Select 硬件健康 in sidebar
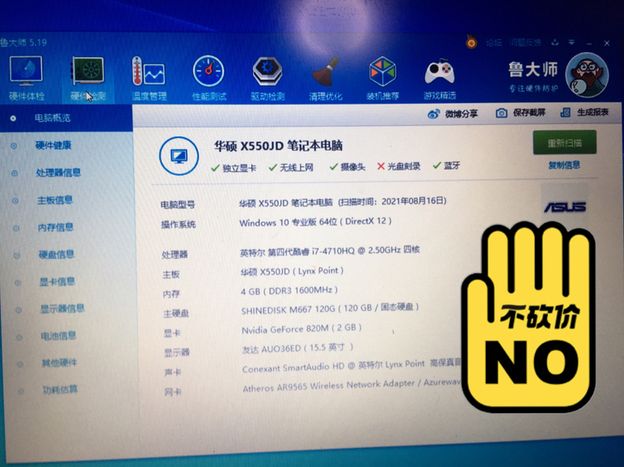The width and height of the screenshot is (624, 467). (53, 145)
